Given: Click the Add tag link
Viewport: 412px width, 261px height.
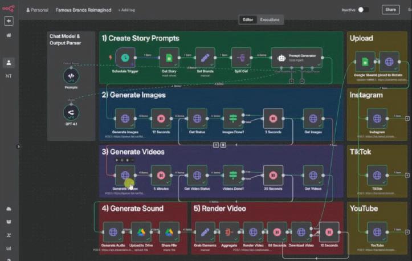Looking at the screenshot, I should point(127,10).
